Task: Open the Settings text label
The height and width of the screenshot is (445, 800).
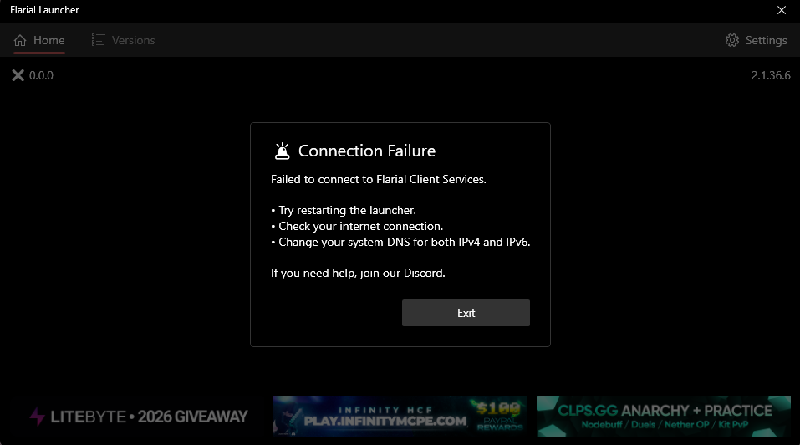Action: tap(766, 40)
